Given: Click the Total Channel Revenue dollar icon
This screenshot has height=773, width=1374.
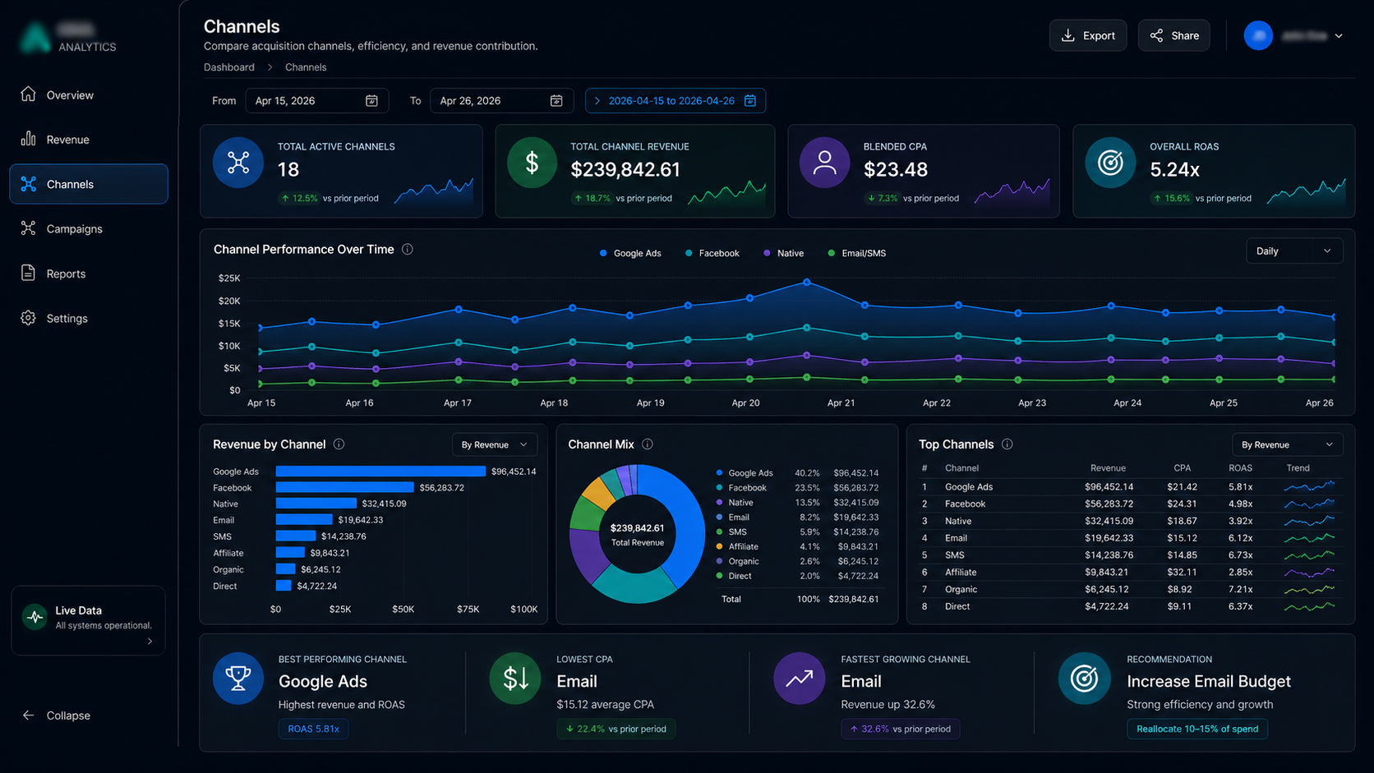Looking at the screenshot, I should pyautogui.click(x=532, y=163).
